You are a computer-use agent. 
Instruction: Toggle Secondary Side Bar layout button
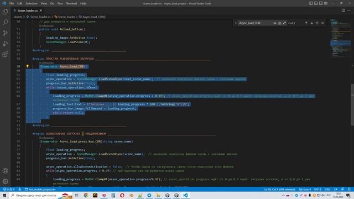[x=321, y=3]
